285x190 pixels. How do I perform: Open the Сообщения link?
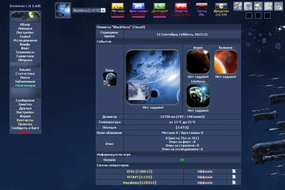click(25, 100)
